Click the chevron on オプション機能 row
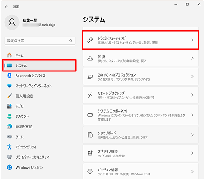The width and height of the screenshot is (205, 180). click(192, 153)
